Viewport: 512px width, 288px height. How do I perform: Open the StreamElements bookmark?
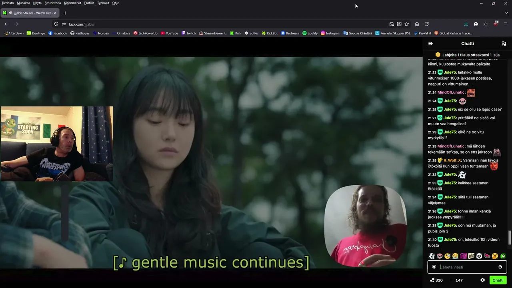tap(213, 33)
